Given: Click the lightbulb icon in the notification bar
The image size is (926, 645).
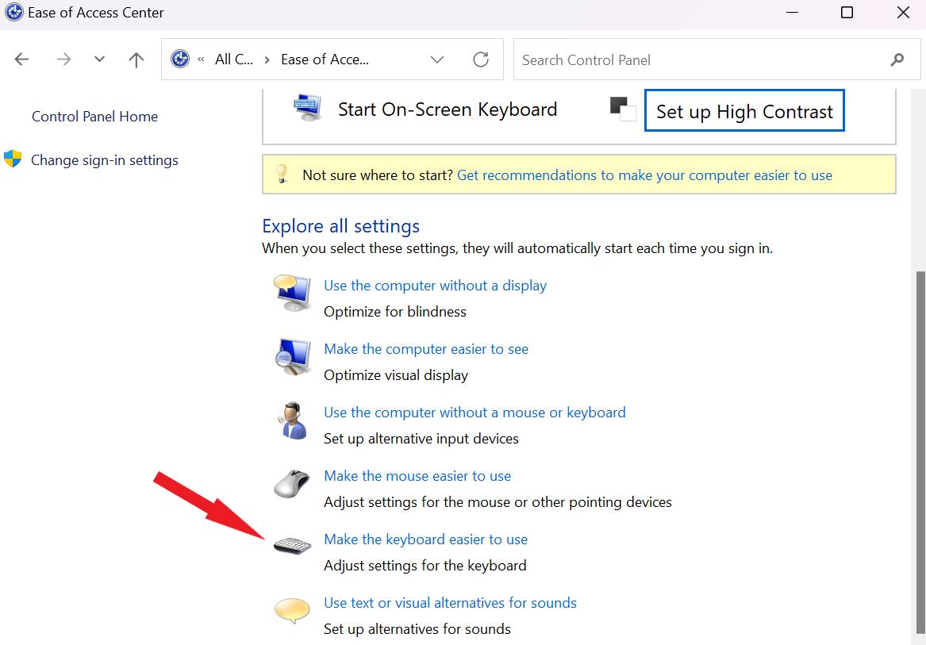Looking at the screenshot, I should tap(282, 175).
